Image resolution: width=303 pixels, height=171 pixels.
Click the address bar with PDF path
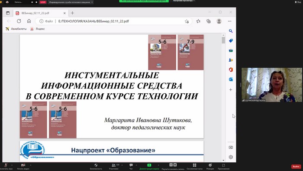pyautogui.click(x=113, y=21)
